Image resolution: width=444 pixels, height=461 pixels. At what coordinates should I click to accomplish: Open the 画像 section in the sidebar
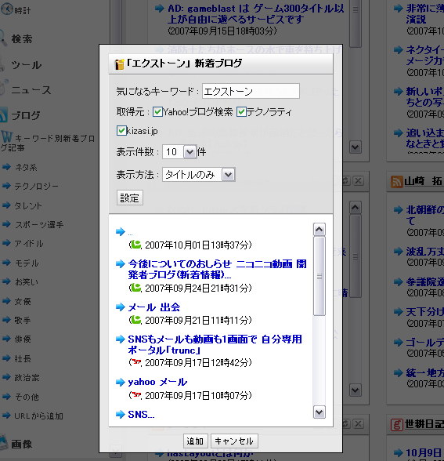tap(21, 444)
